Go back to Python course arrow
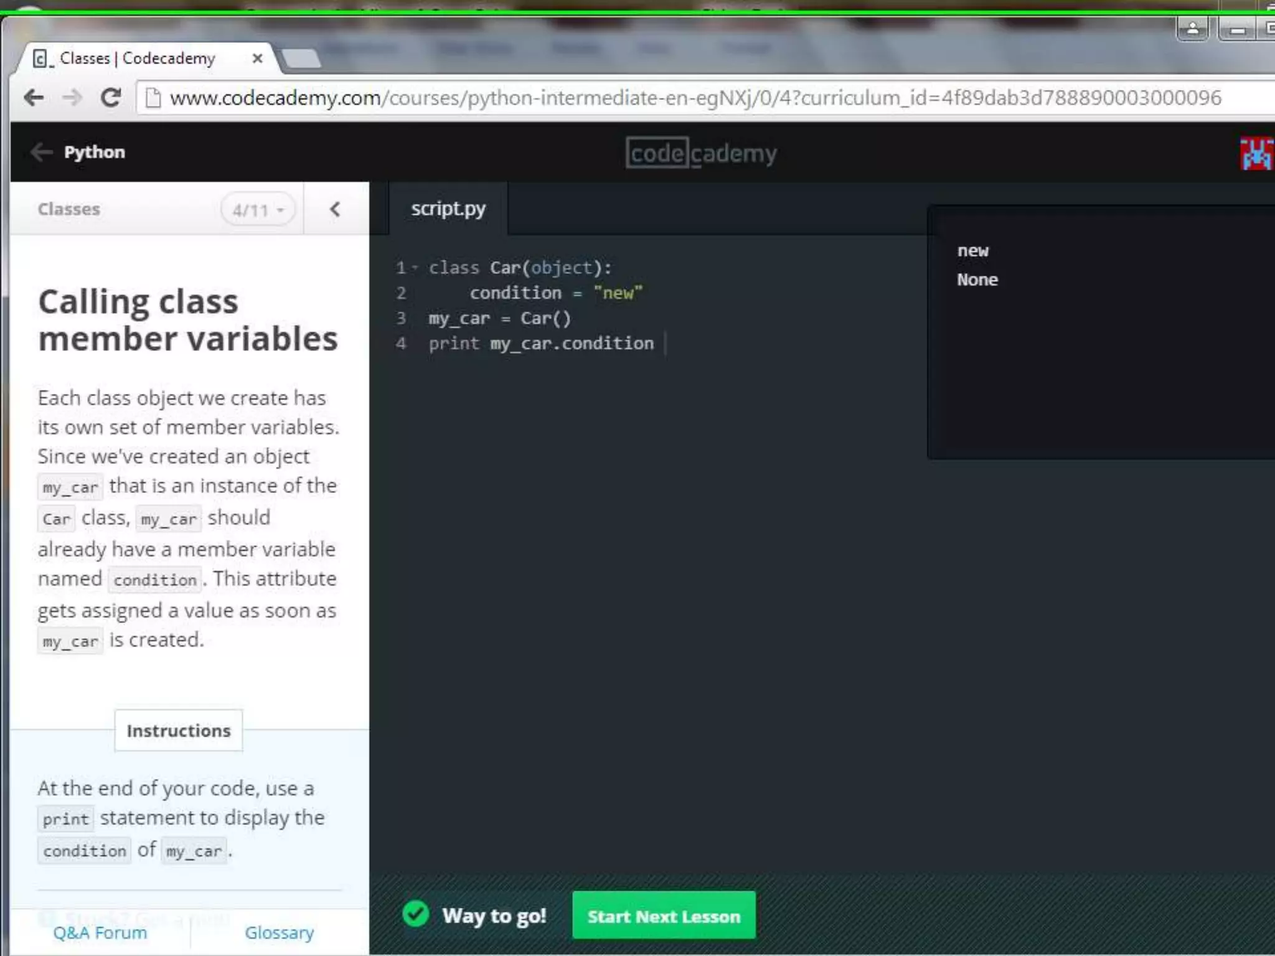Screen dimensions: 1275x956 click(x=41, y=152)
